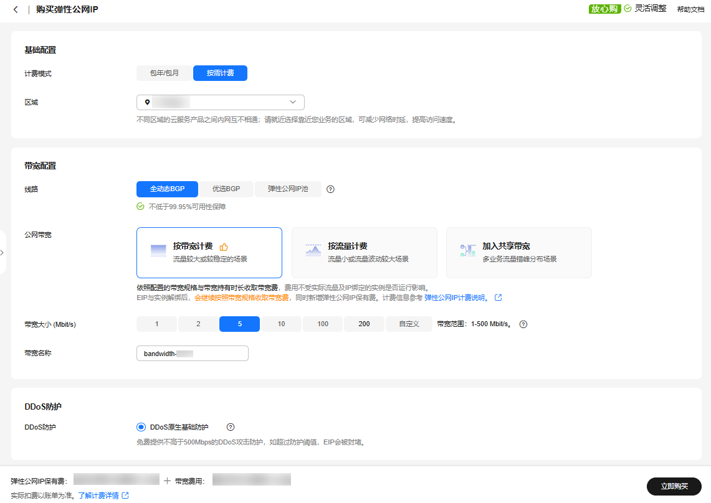711x503 pixels.
Task: Click the 带宽费用 fee value
Action: point(252,479)
